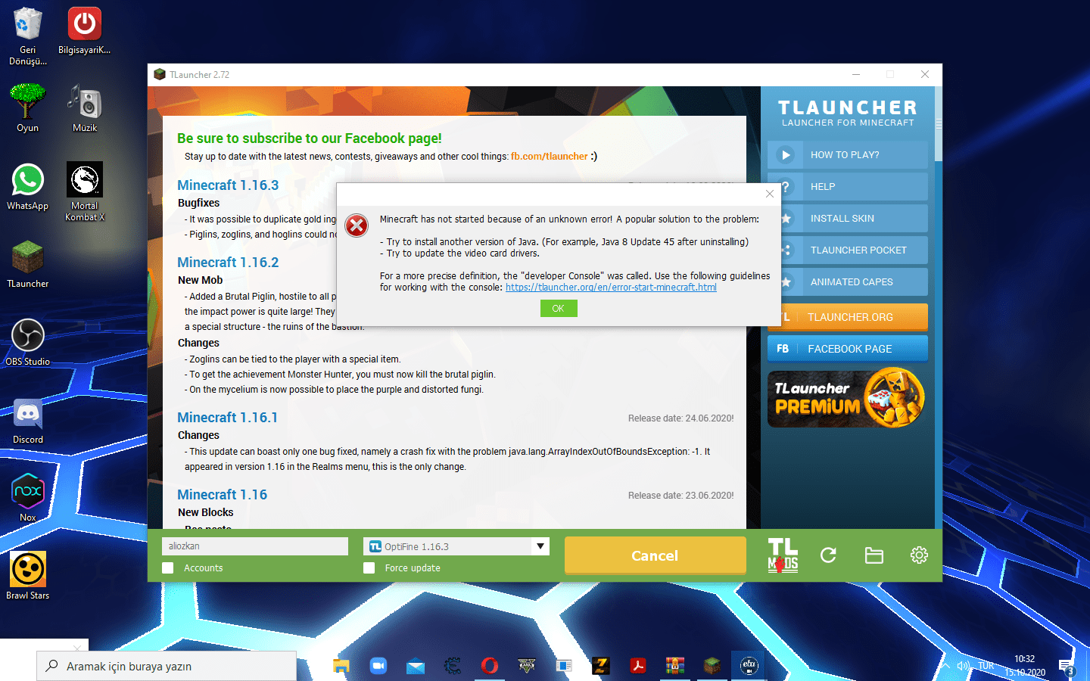Viewport: 1090px width, 681px height.
Task: Close the error dialog with the X
Action: point(770,194)
